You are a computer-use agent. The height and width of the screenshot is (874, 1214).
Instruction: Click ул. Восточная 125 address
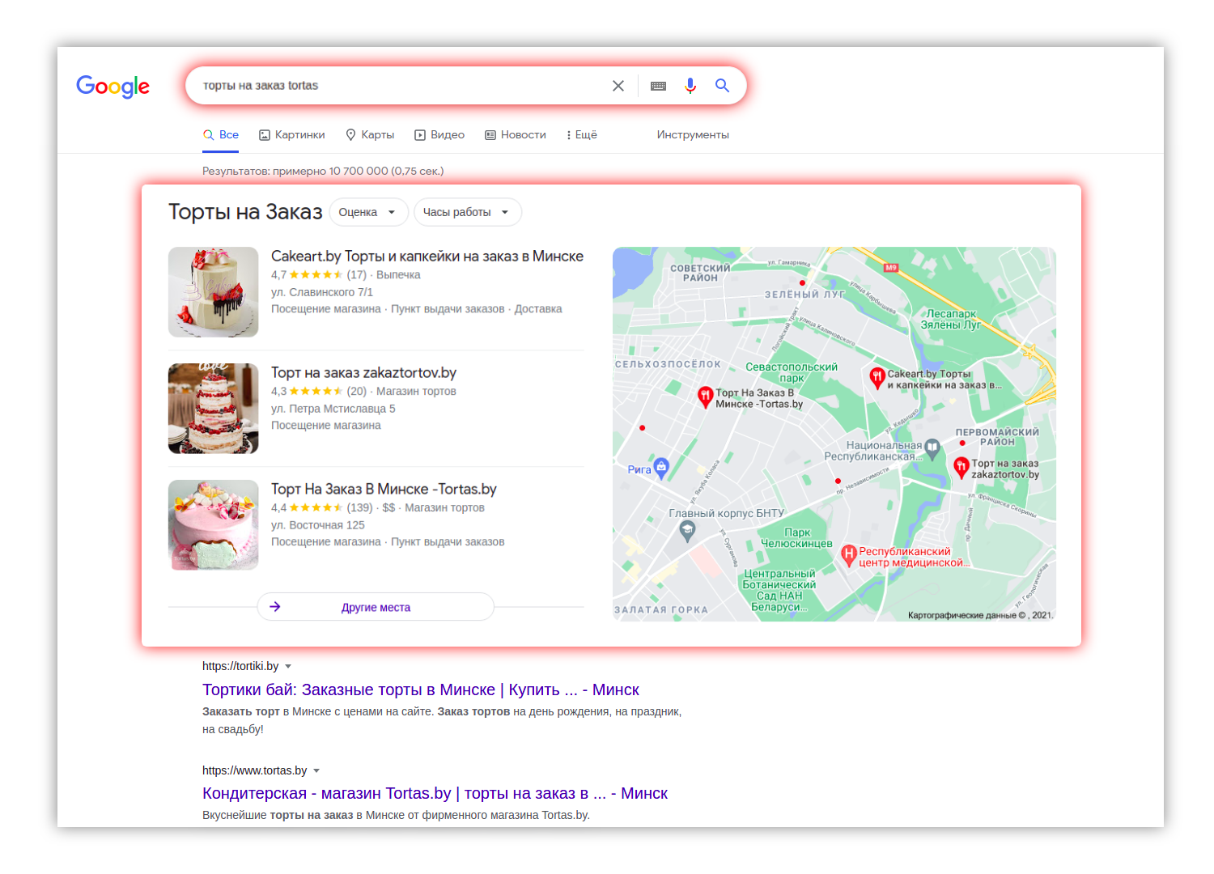[318, 525]
